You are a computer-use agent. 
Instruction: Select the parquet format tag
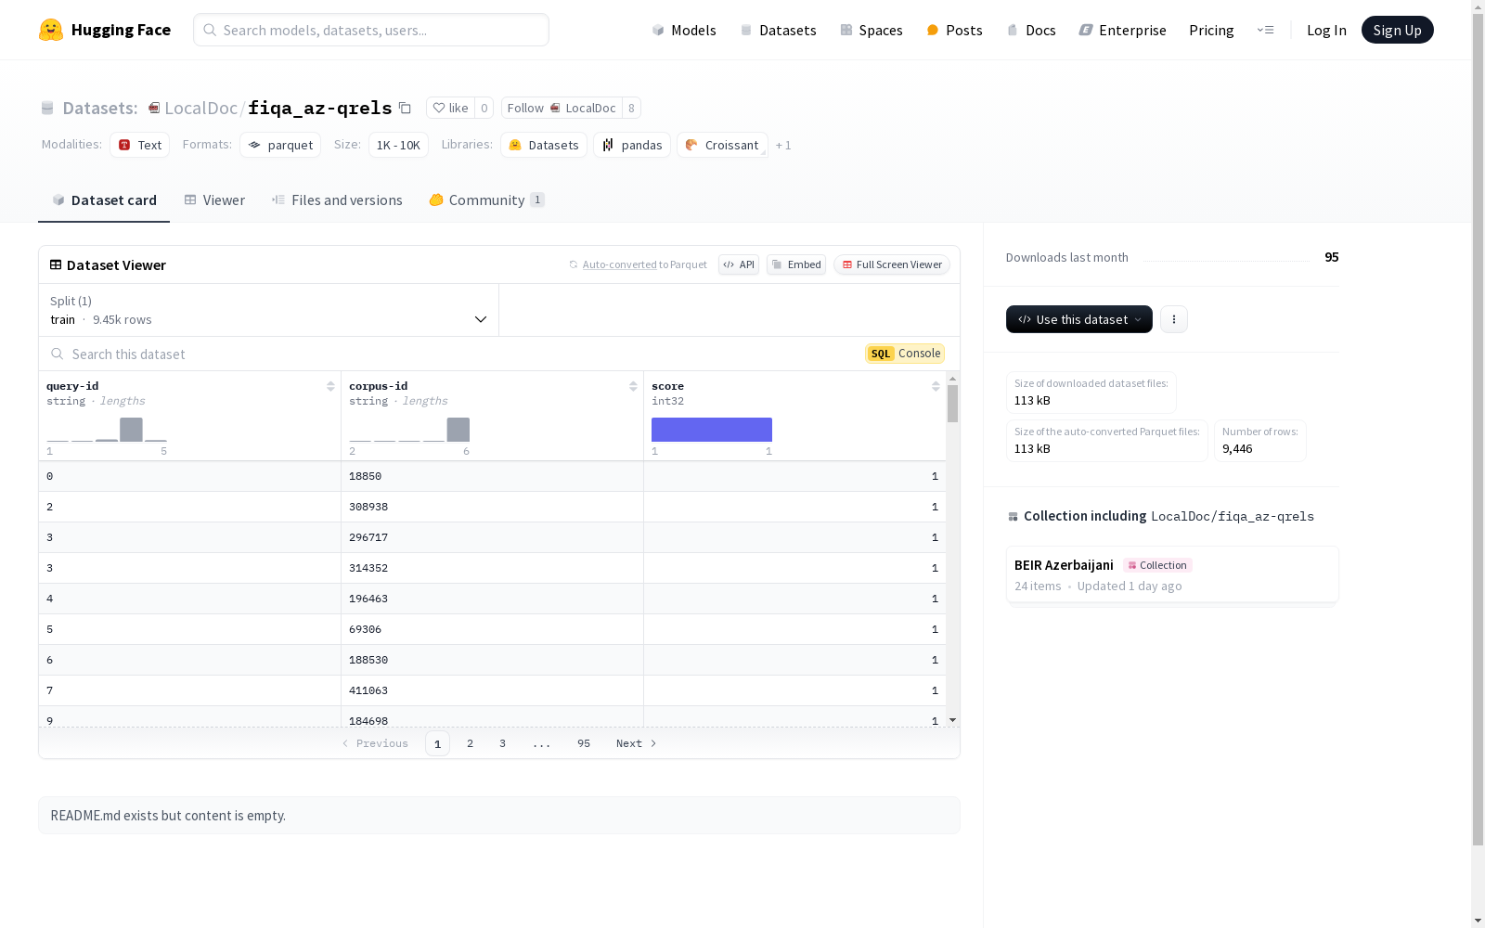coord(280,145)
